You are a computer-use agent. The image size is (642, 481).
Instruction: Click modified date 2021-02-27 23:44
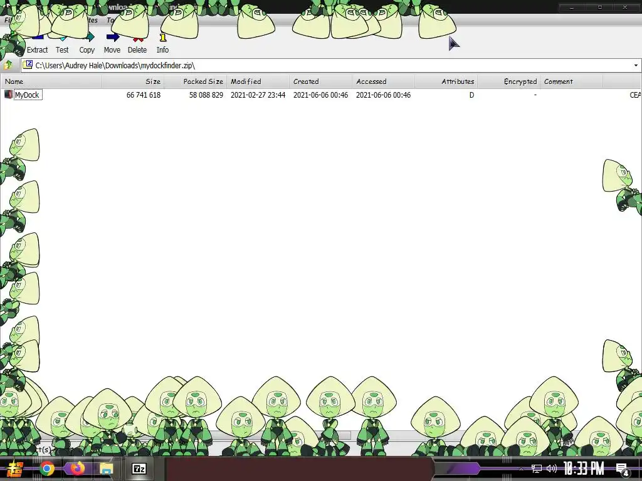pos(258,95)
